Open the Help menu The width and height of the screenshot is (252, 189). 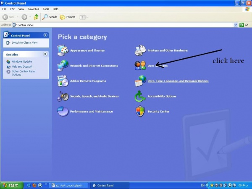coord(55,9)
